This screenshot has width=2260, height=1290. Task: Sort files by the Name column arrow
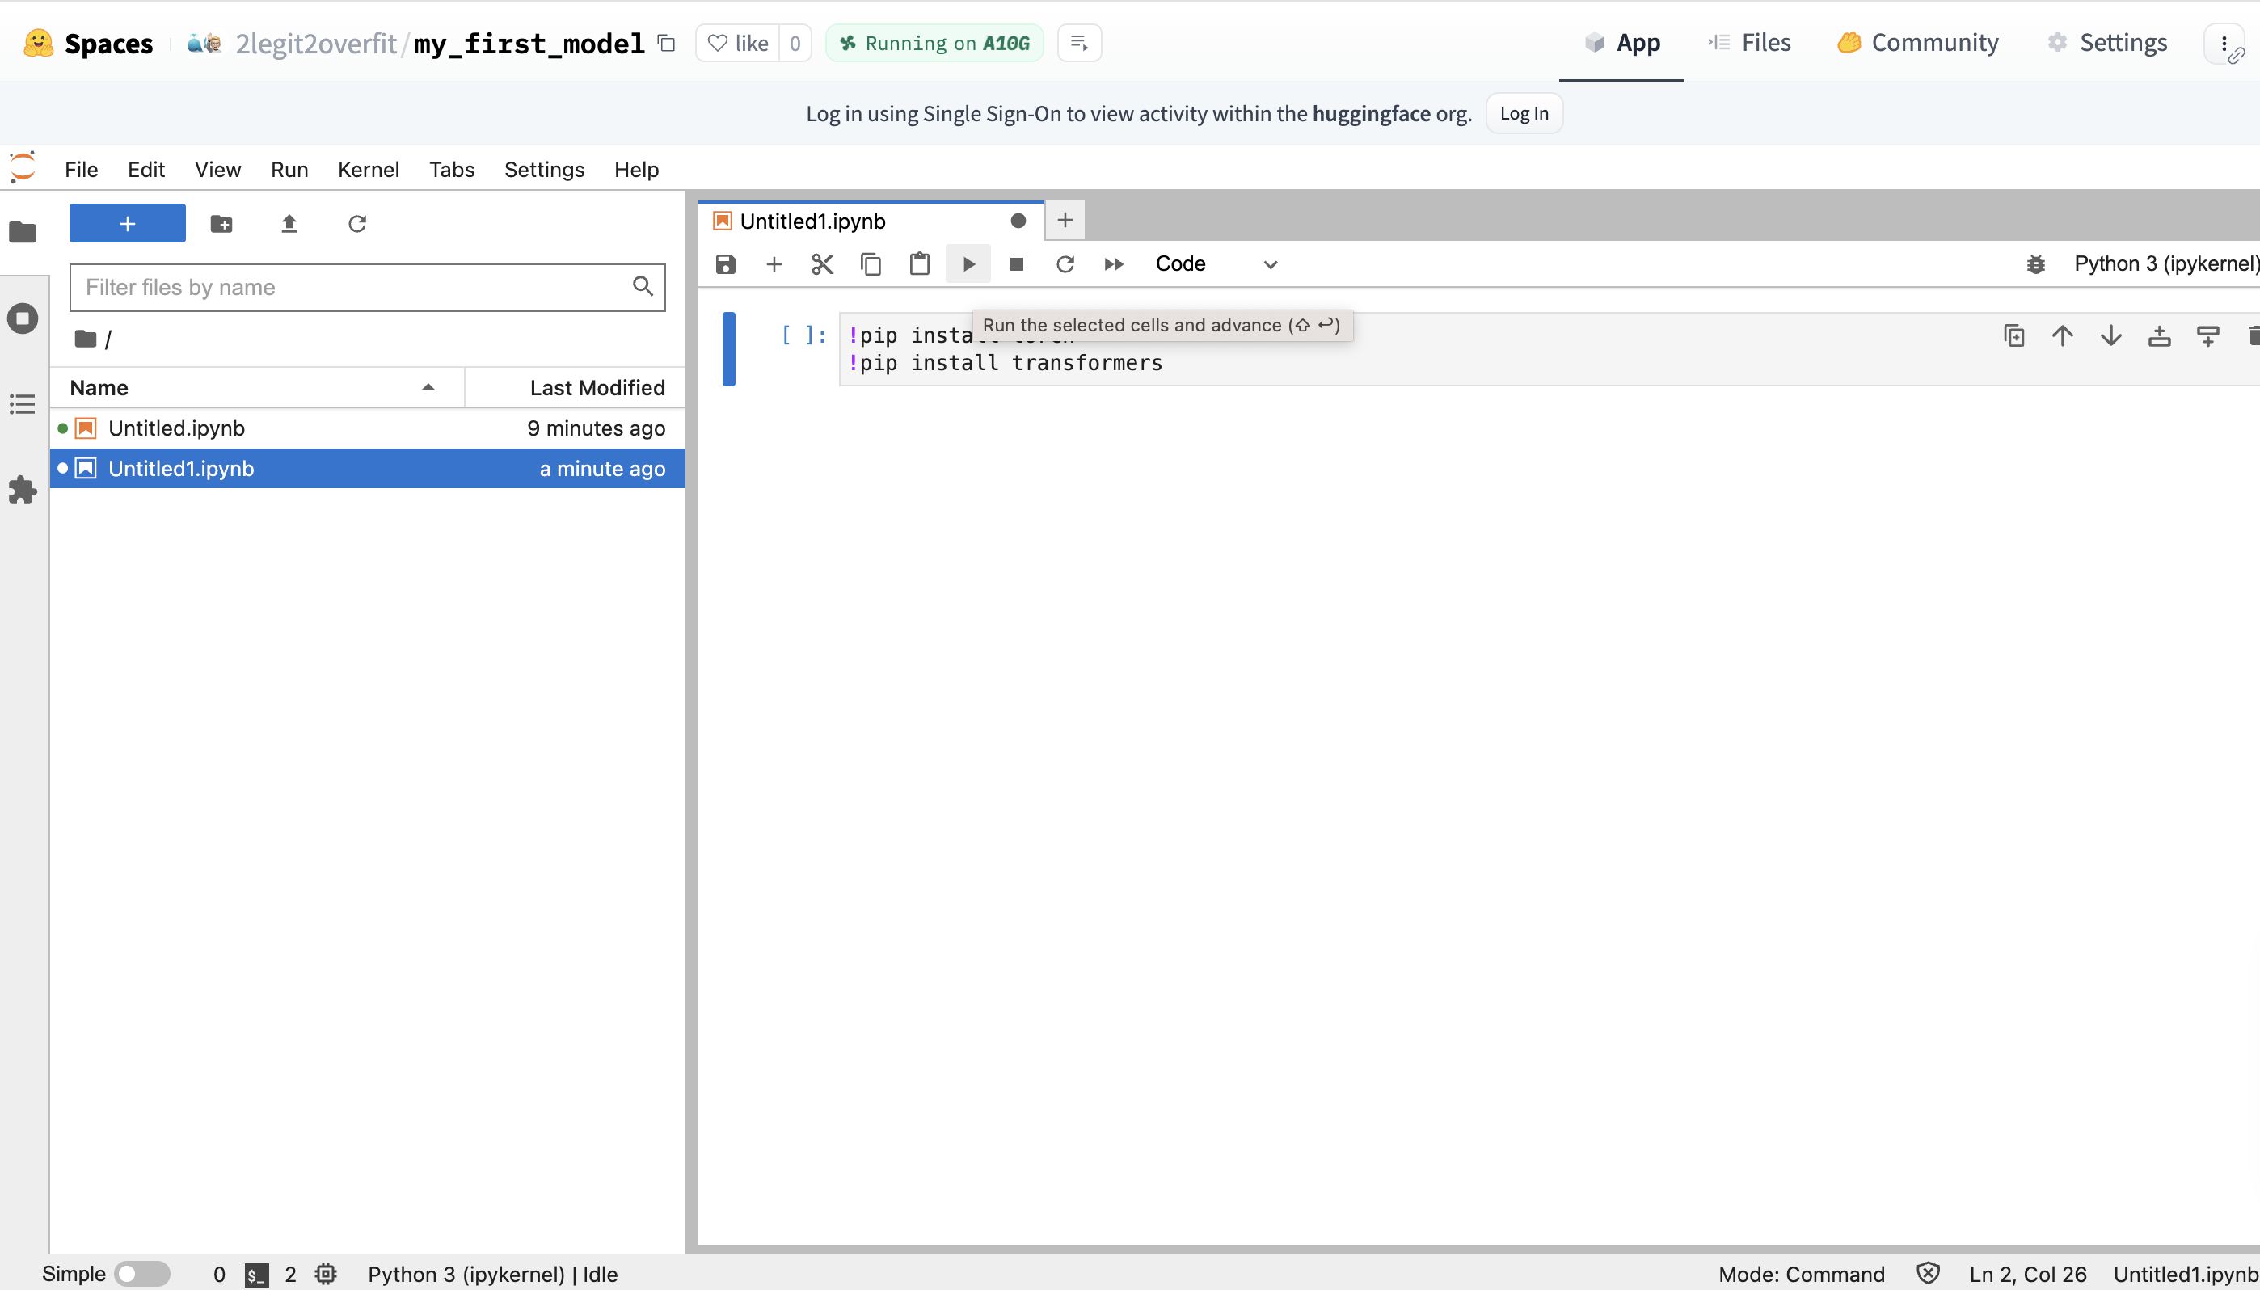pos(428,387)
